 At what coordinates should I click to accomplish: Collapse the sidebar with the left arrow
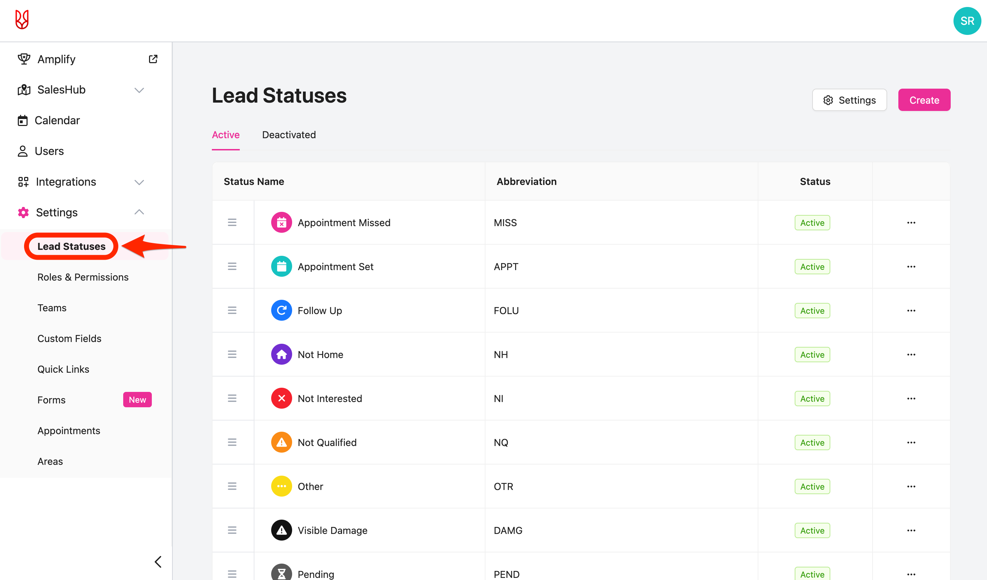(158, 562)
